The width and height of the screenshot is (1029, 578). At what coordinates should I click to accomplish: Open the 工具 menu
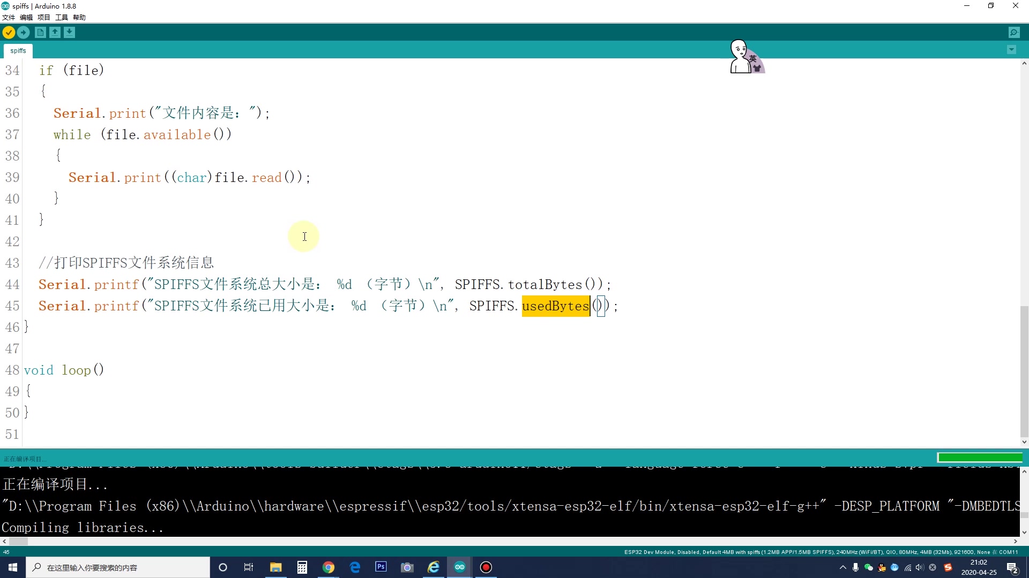pos(61,17)
